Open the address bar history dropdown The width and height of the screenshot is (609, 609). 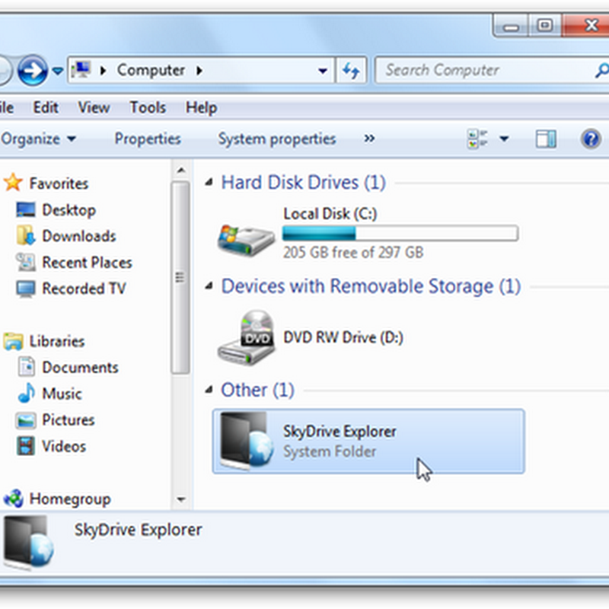pos(322,71)
